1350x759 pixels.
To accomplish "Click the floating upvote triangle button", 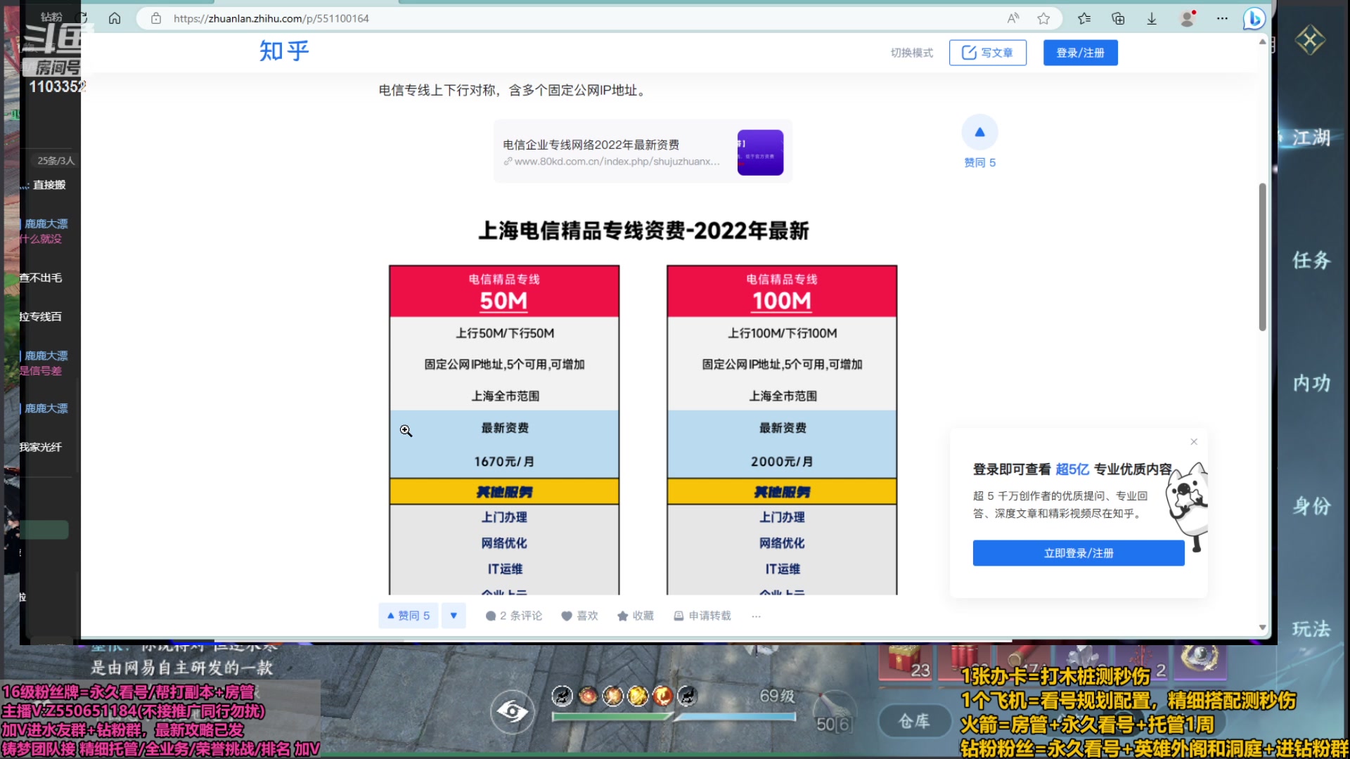I will [979, 132].
